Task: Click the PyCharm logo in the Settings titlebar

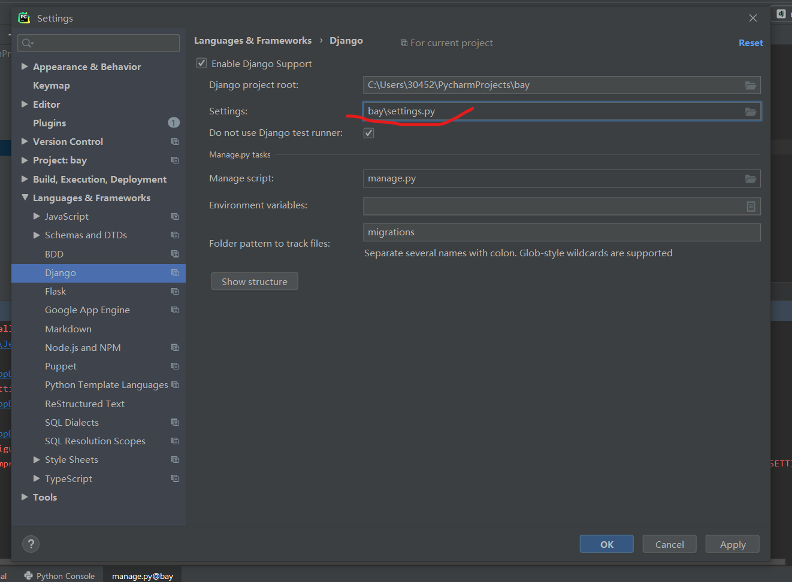Action: 23,18
